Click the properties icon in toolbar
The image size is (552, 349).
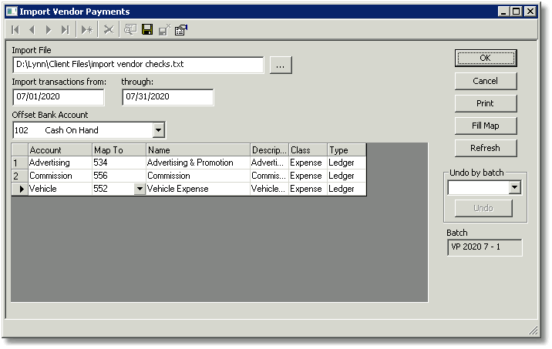click(181, 30)
